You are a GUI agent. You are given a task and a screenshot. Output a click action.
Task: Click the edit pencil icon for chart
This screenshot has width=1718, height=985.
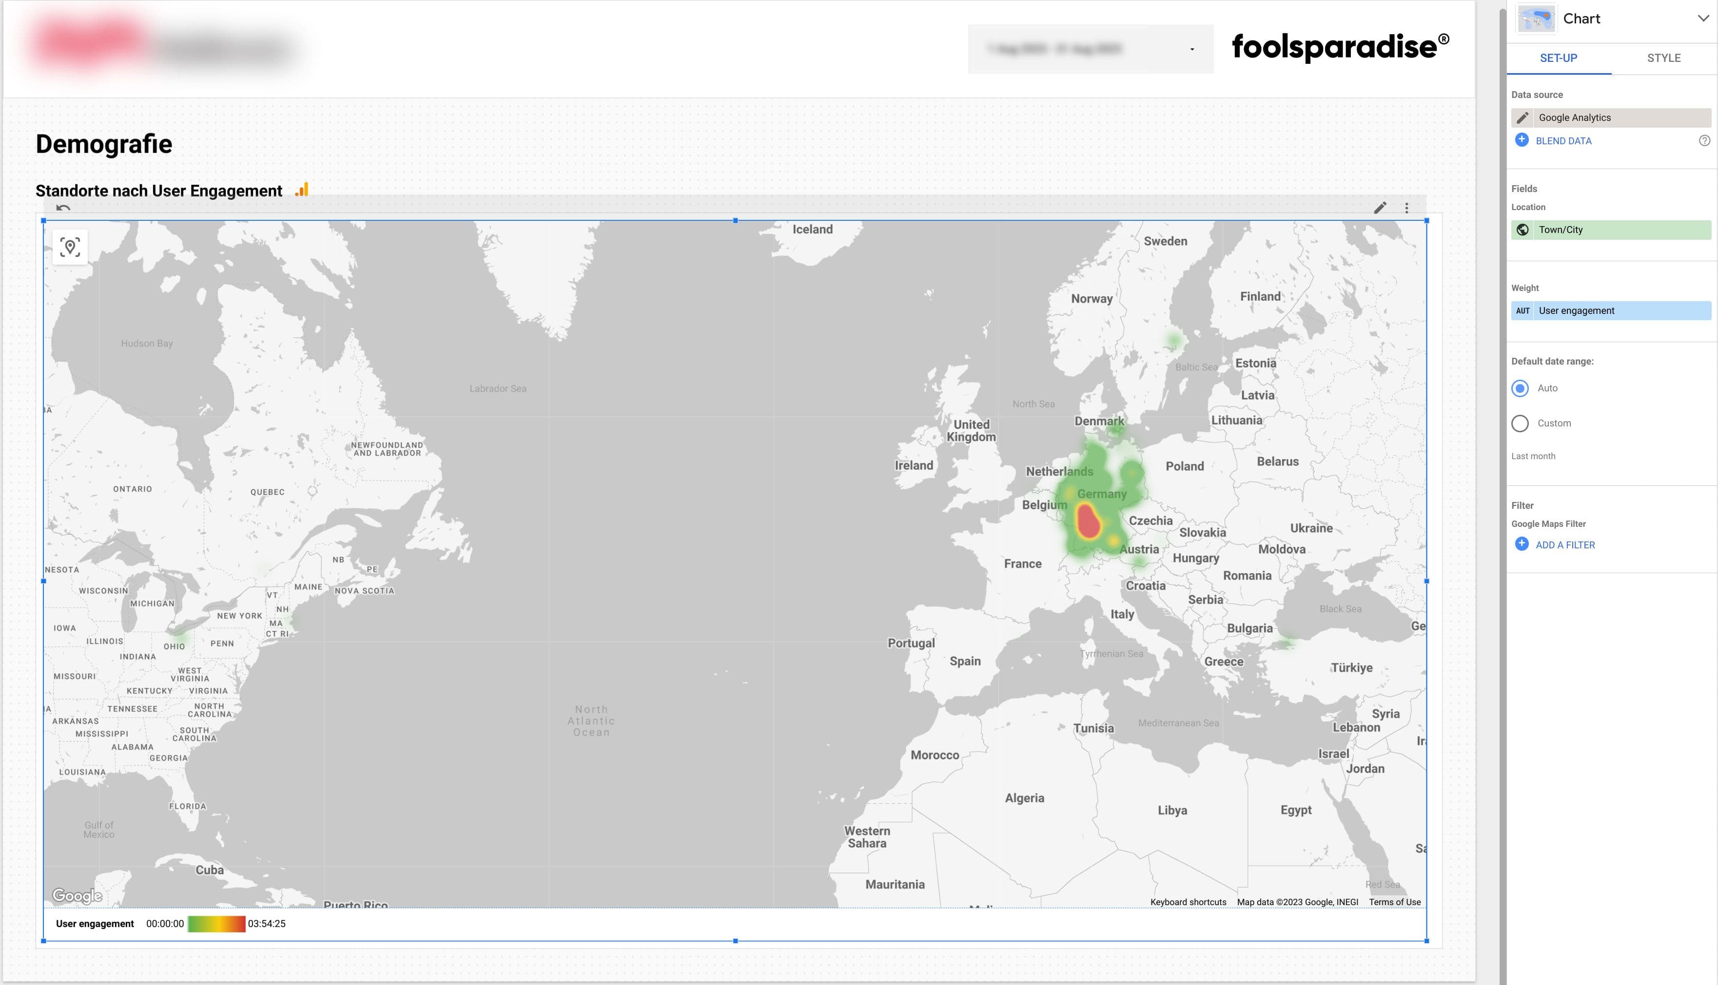1379,207
